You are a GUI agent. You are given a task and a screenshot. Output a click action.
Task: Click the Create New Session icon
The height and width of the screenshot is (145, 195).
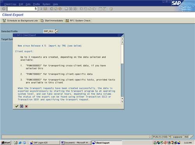100,9
